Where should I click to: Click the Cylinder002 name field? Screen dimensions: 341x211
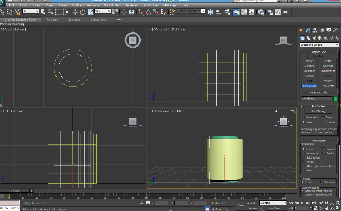coord(317,99)
